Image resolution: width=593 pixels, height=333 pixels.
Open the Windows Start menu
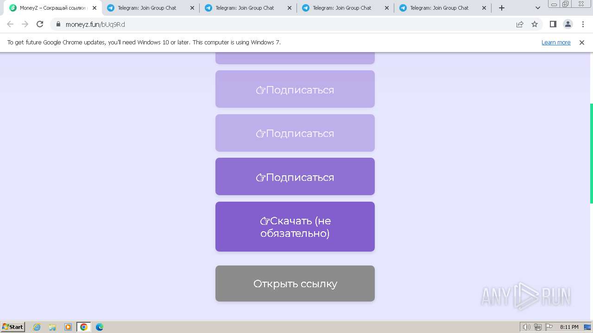[x=13, y=327]
